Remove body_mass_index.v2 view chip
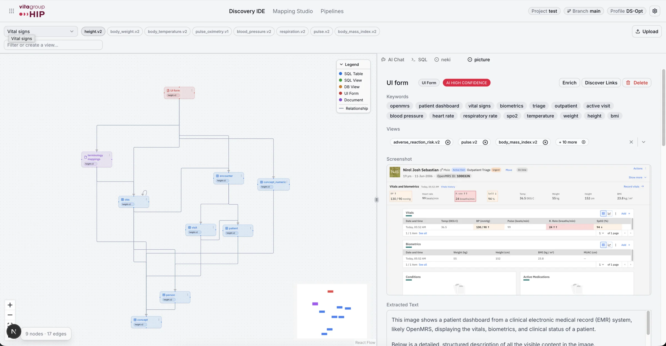 coord(545,142)
